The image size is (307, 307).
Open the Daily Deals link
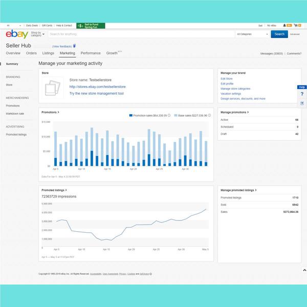[x=32, y=26]
